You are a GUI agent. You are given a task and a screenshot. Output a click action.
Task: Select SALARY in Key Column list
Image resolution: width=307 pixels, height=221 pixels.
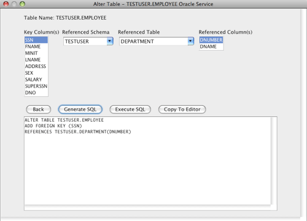tap(36, 80)
